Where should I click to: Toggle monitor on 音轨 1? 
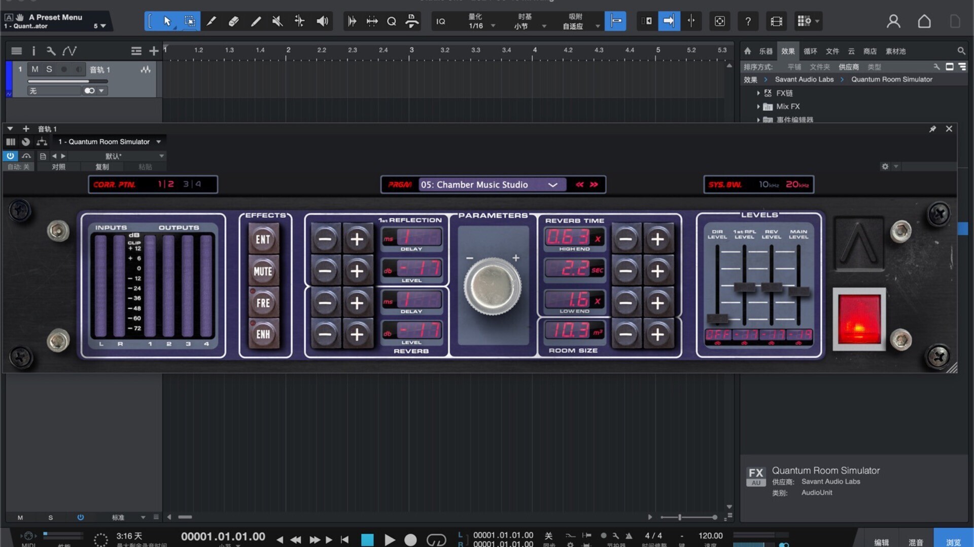click(79, 69)
